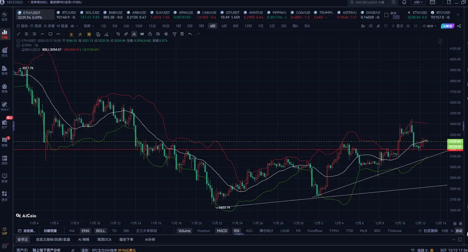Click the 指标 indicators button
The width and height of the screenshot is (468, 252).
(x=22, y=26)
